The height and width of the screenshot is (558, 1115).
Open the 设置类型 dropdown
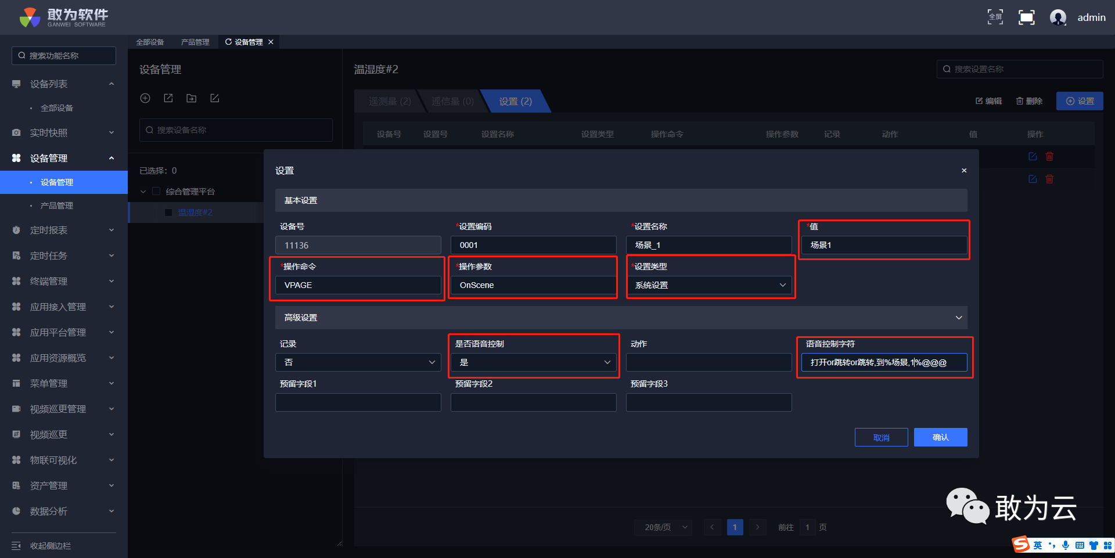click(709, 285)
